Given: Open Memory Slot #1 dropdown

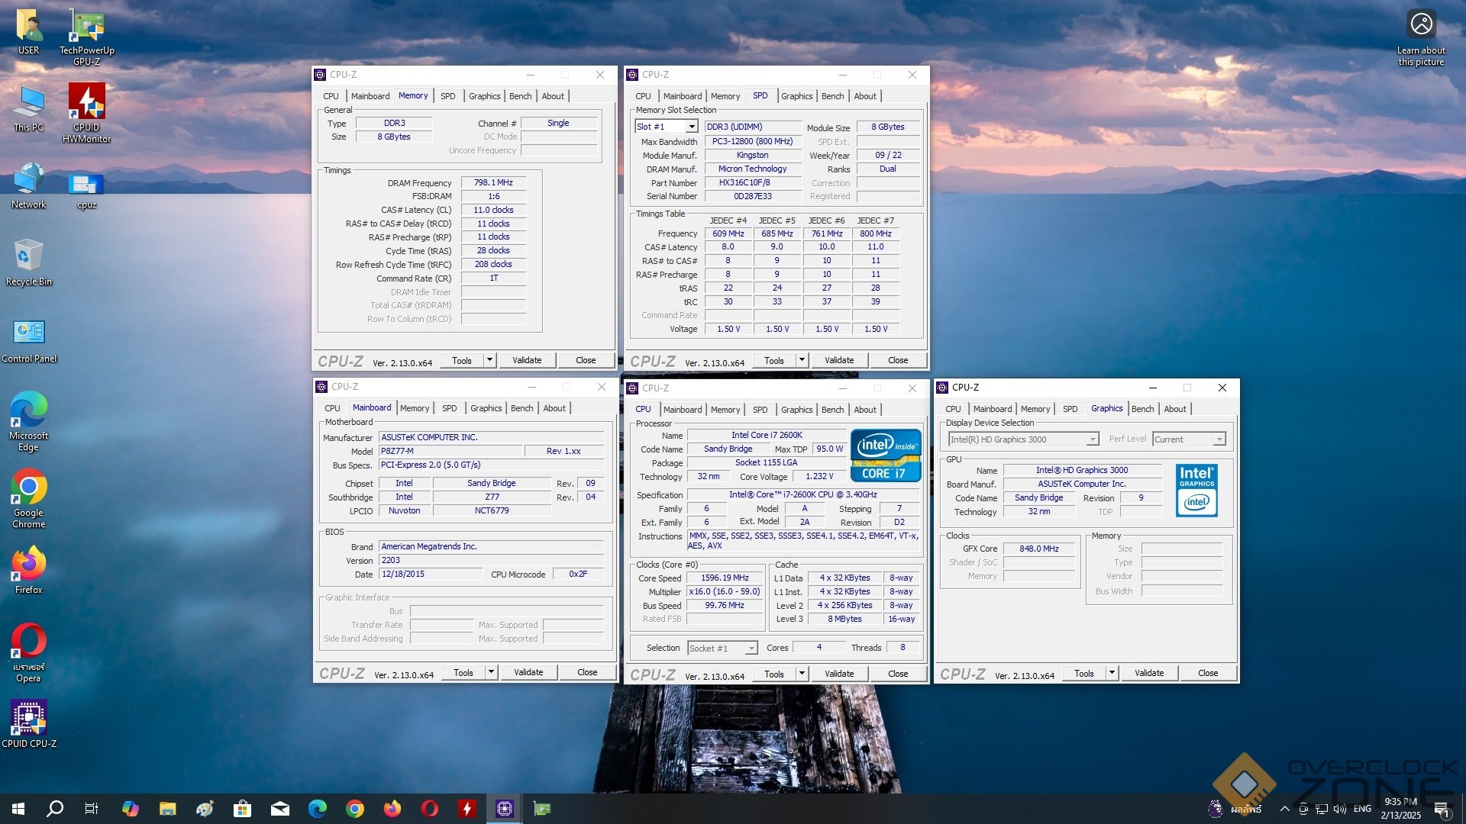Looking at the screenshot, I should (667, 127).
